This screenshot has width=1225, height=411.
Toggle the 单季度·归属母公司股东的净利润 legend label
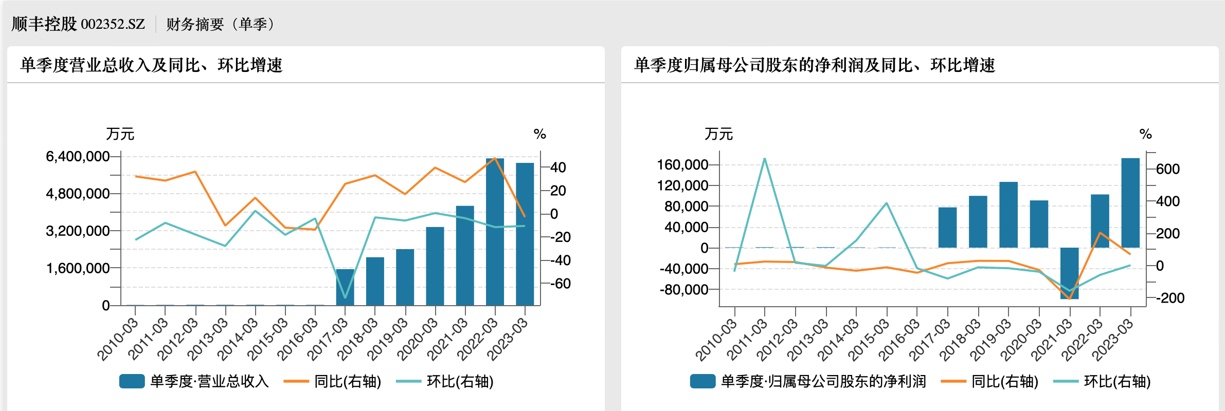(823, 381)
